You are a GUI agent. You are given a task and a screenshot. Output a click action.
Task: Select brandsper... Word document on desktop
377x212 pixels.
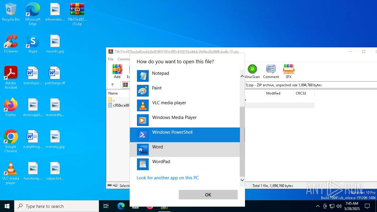[x=32, y=76]
